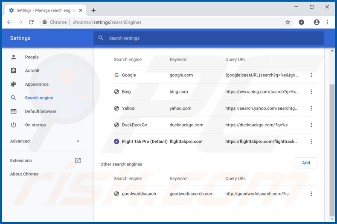Bookmark this page with the star icon
Viewport: 337px width, 224px height.
288,22
